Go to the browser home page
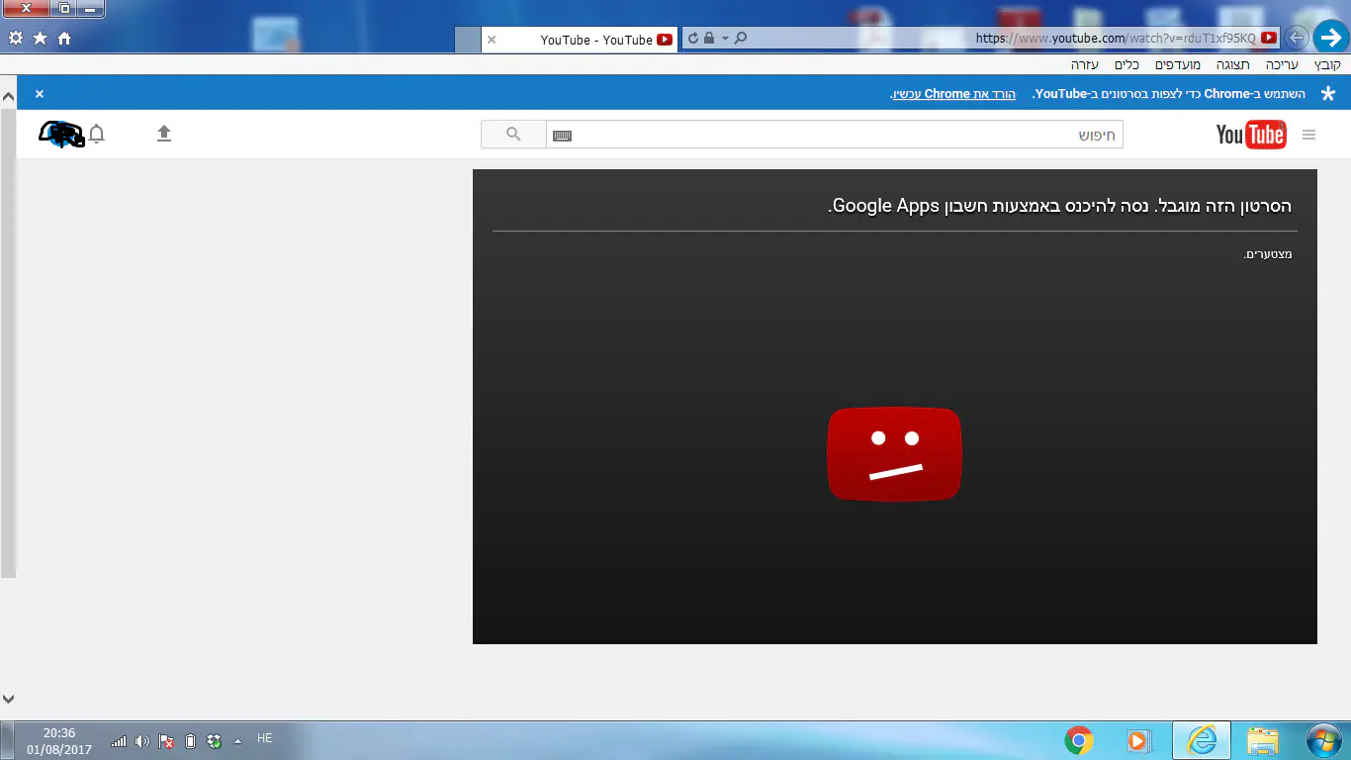This screenshot has width=1351, height=760. 64,38
